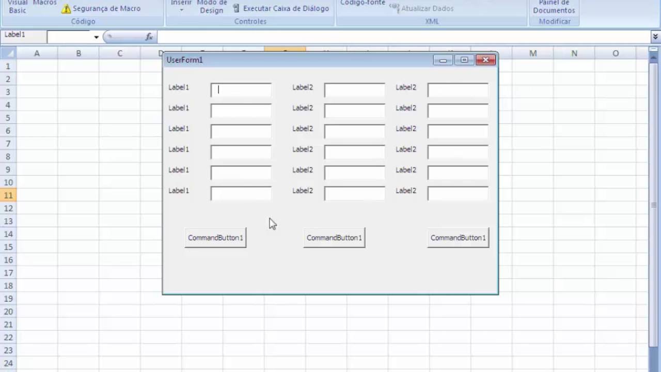
Task: Open Executar Caixa de Diálogo control
Action: pyautogui.click(x=280, y=8)
